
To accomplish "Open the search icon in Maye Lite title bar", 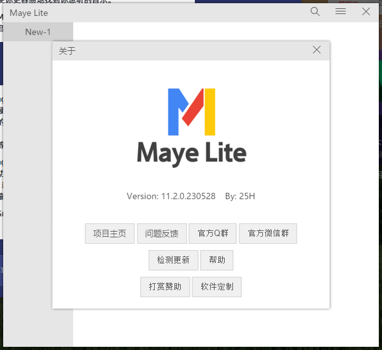I will click(x=315, y=11).
